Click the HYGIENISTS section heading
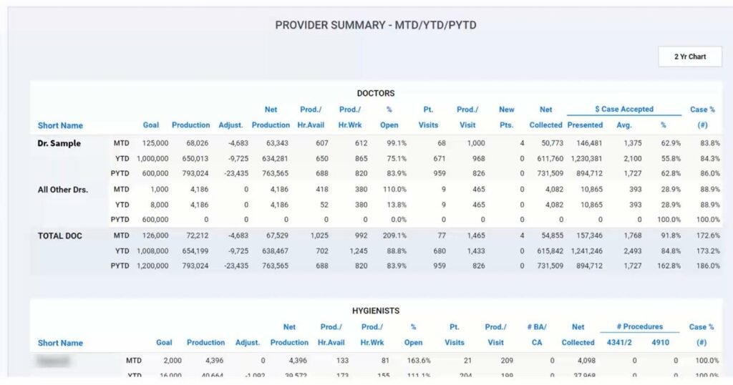Viewport: 733px width, 385px height. pos(375,311)
